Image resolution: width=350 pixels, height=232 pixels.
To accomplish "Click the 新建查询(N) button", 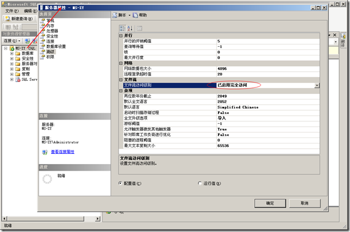I will [x=19, y=18].
